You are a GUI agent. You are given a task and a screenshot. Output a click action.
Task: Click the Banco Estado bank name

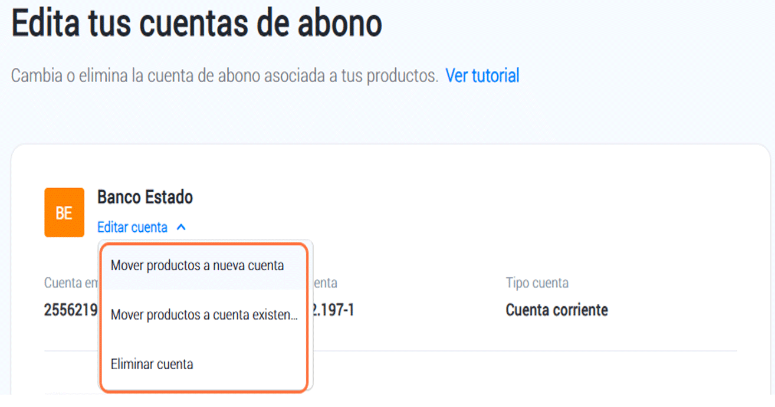[145, 197]
